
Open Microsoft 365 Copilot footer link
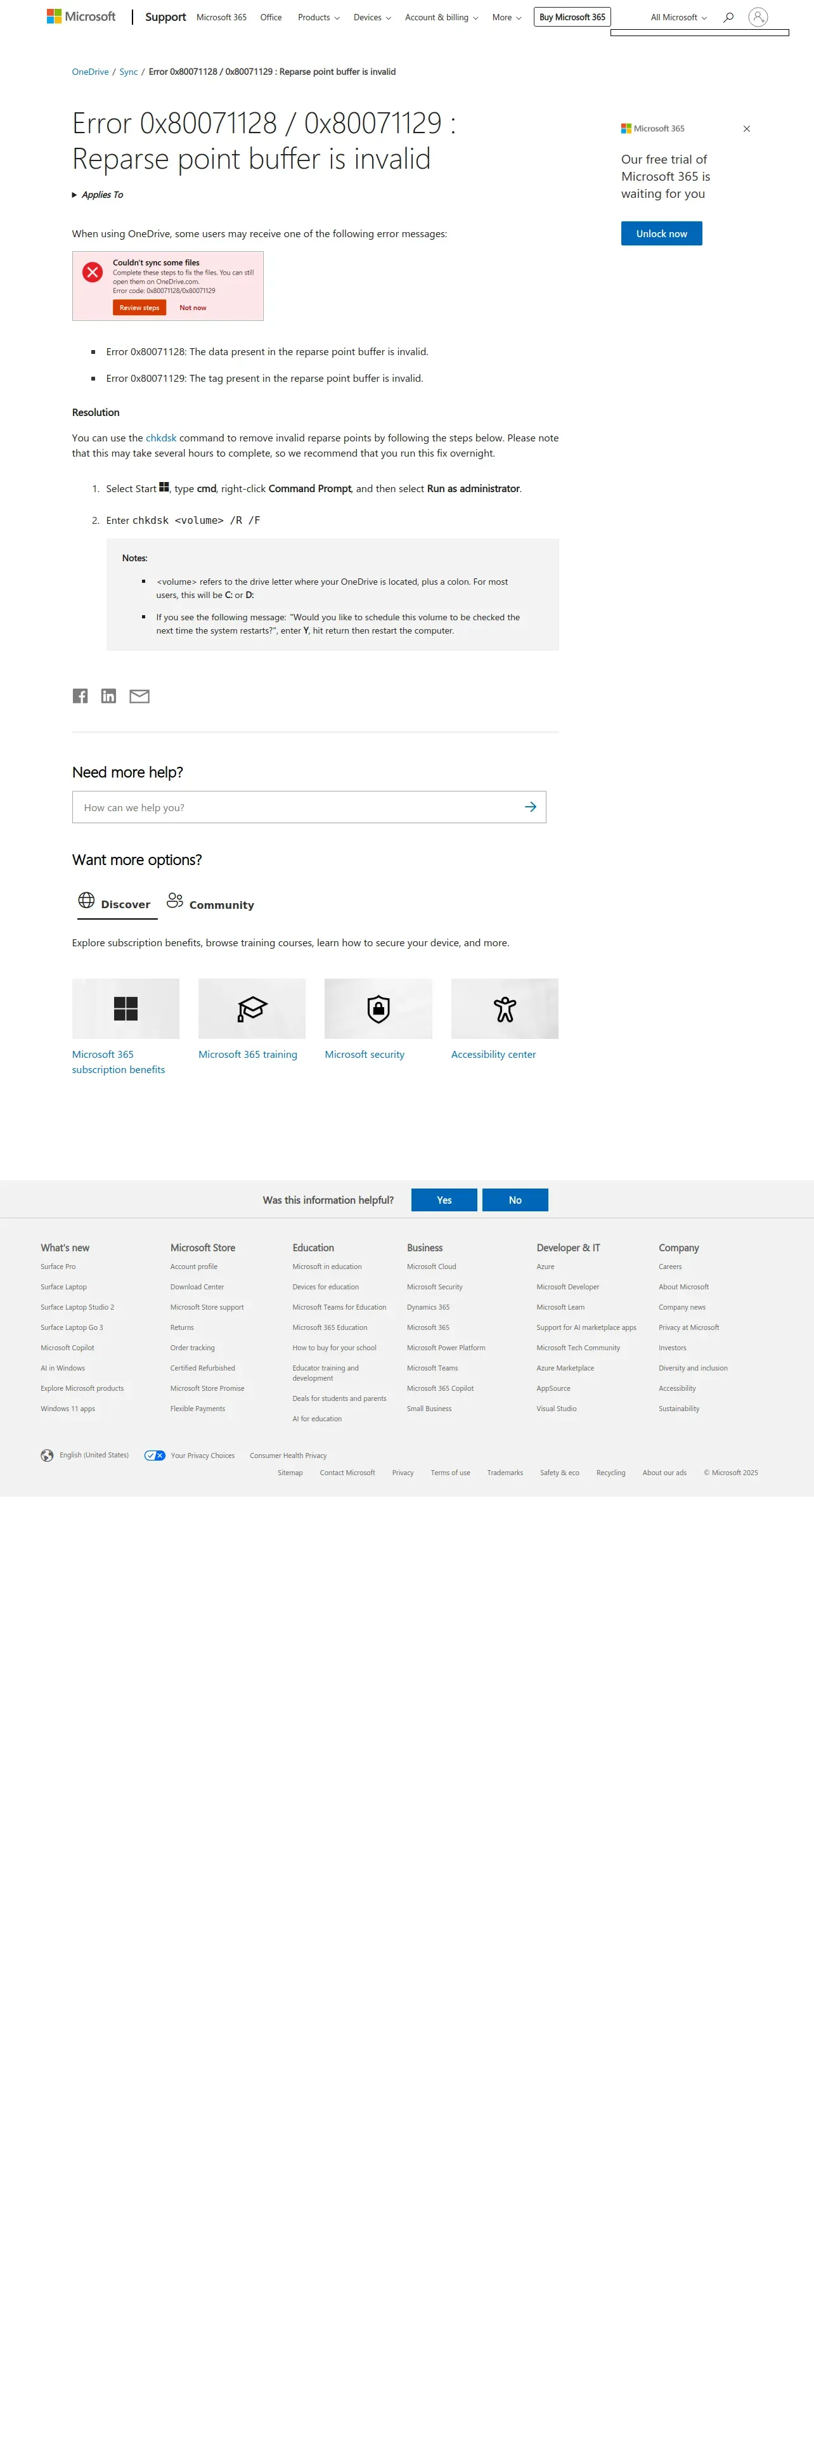pos(441,1388)
